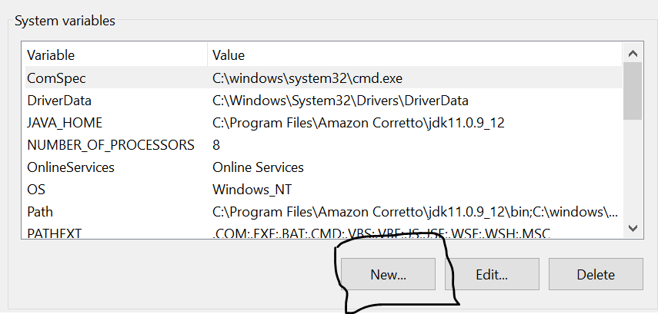
Task: Select the PATHEXT variable row
Action: pos(55,230)
